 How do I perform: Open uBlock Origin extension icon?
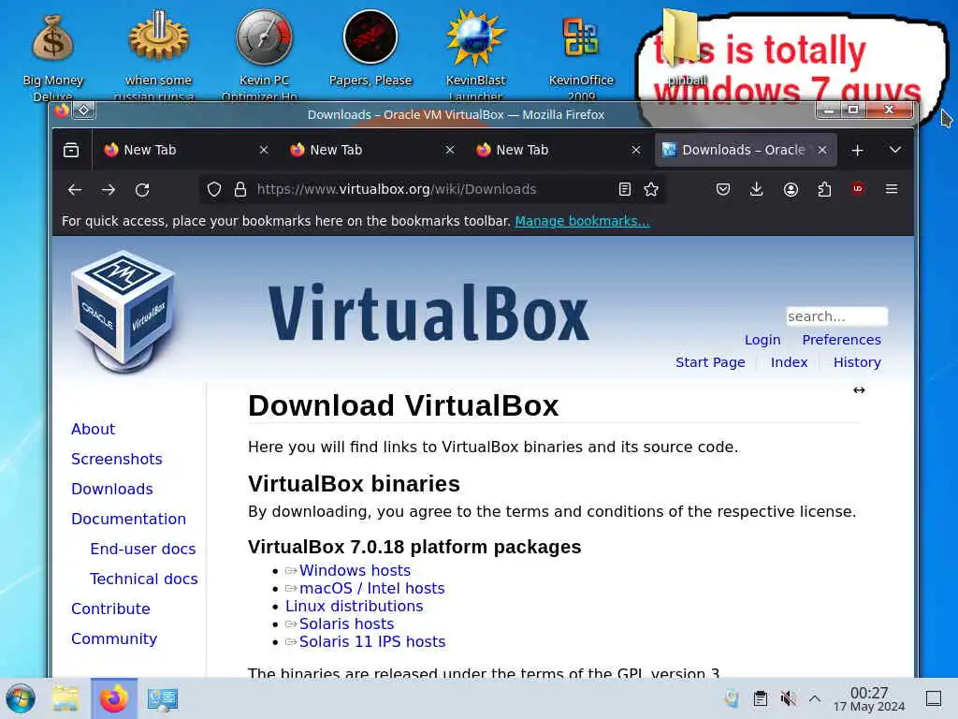point(858,189)
